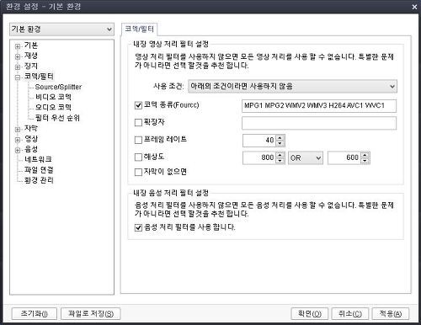Image resolution: width=421 pixels, height=325 pixels.
Task: Expand the 음성 tree node
Action: pyautogui.click(x=18, y=150)
